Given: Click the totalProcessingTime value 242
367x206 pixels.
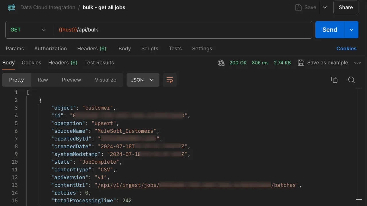Looking at the screenshot, I should pyautogui.click(x=127, y=201).
